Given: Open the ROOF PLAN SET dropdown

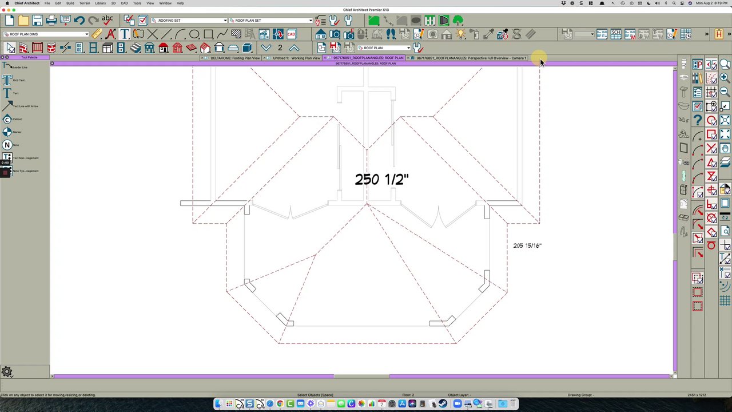Looking at the screenshot, I should point(270,21).
